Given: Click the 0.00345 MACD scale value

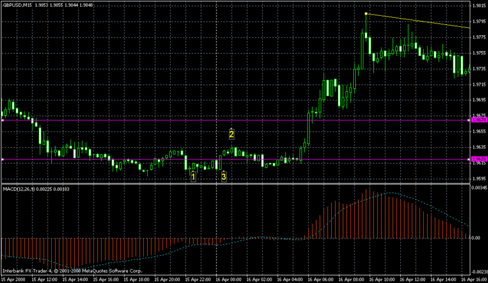Looking at the screenshot, I should (479, 188).
